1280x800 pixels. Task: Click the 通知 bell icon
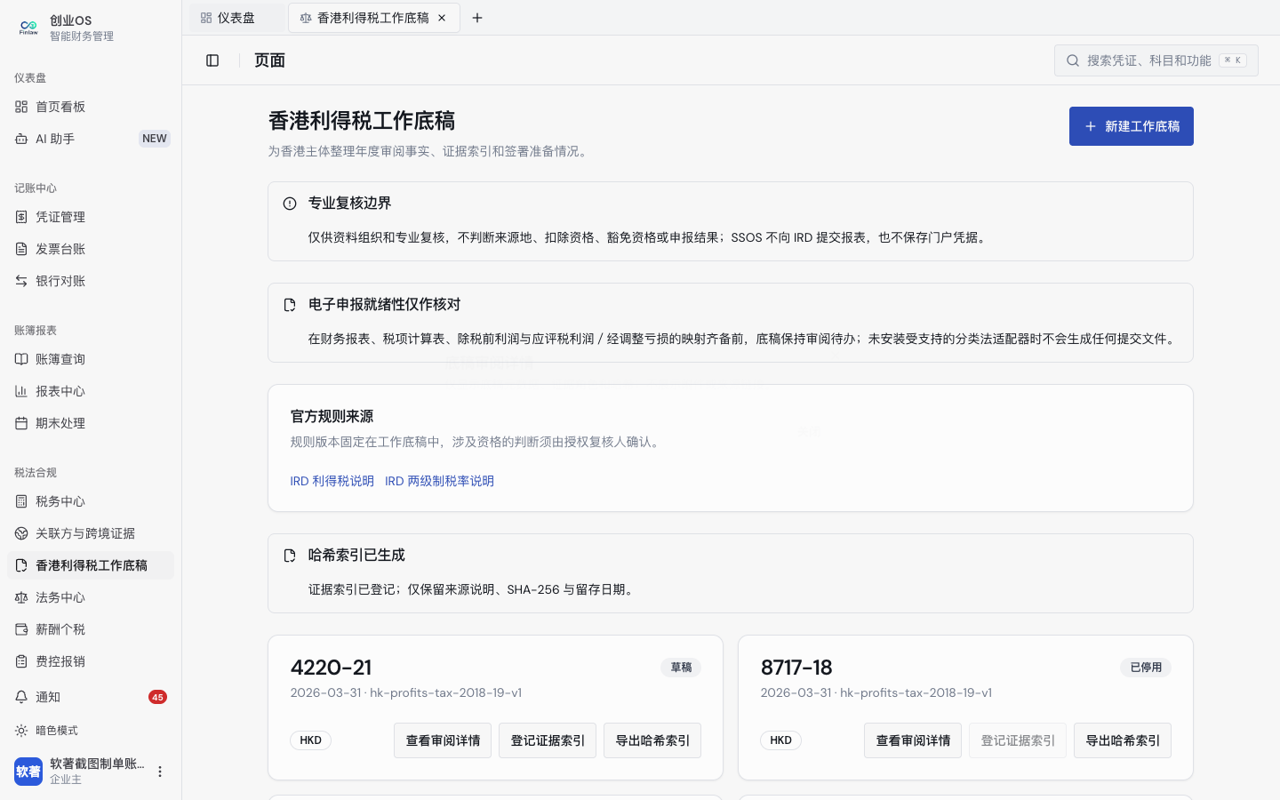21,697
